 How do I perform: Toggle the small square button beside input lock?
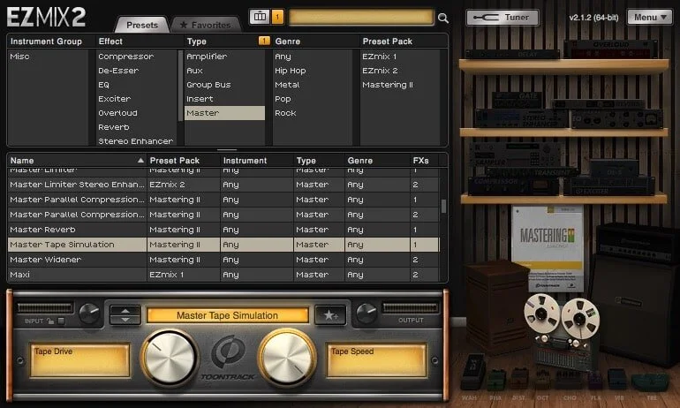61,321
